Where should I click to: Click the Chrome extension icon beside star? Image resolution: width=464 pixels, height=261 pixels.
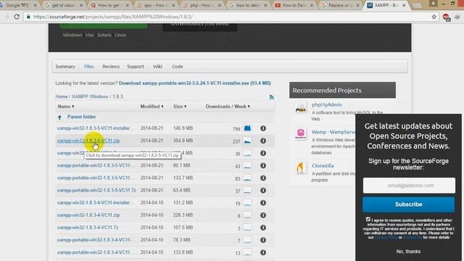click(446, 17)
